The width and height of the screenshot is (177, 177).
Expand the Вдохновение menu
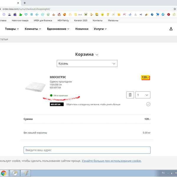point(58,29)
